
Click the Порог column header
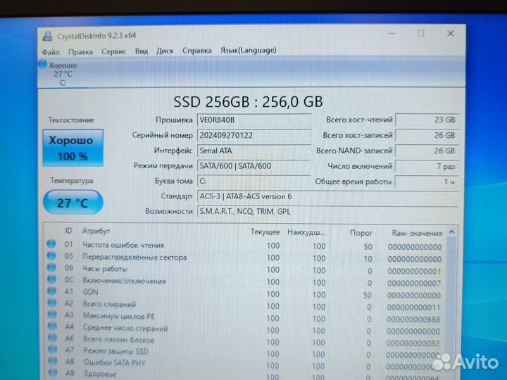click(x=361, y=233)
